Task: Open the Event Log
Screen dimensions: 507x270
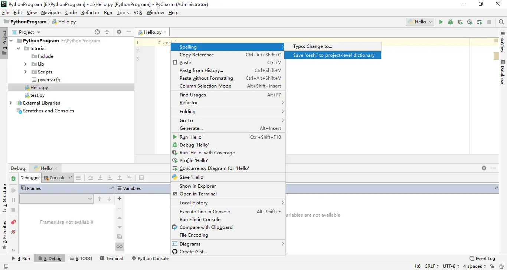Action: (483, 259)
